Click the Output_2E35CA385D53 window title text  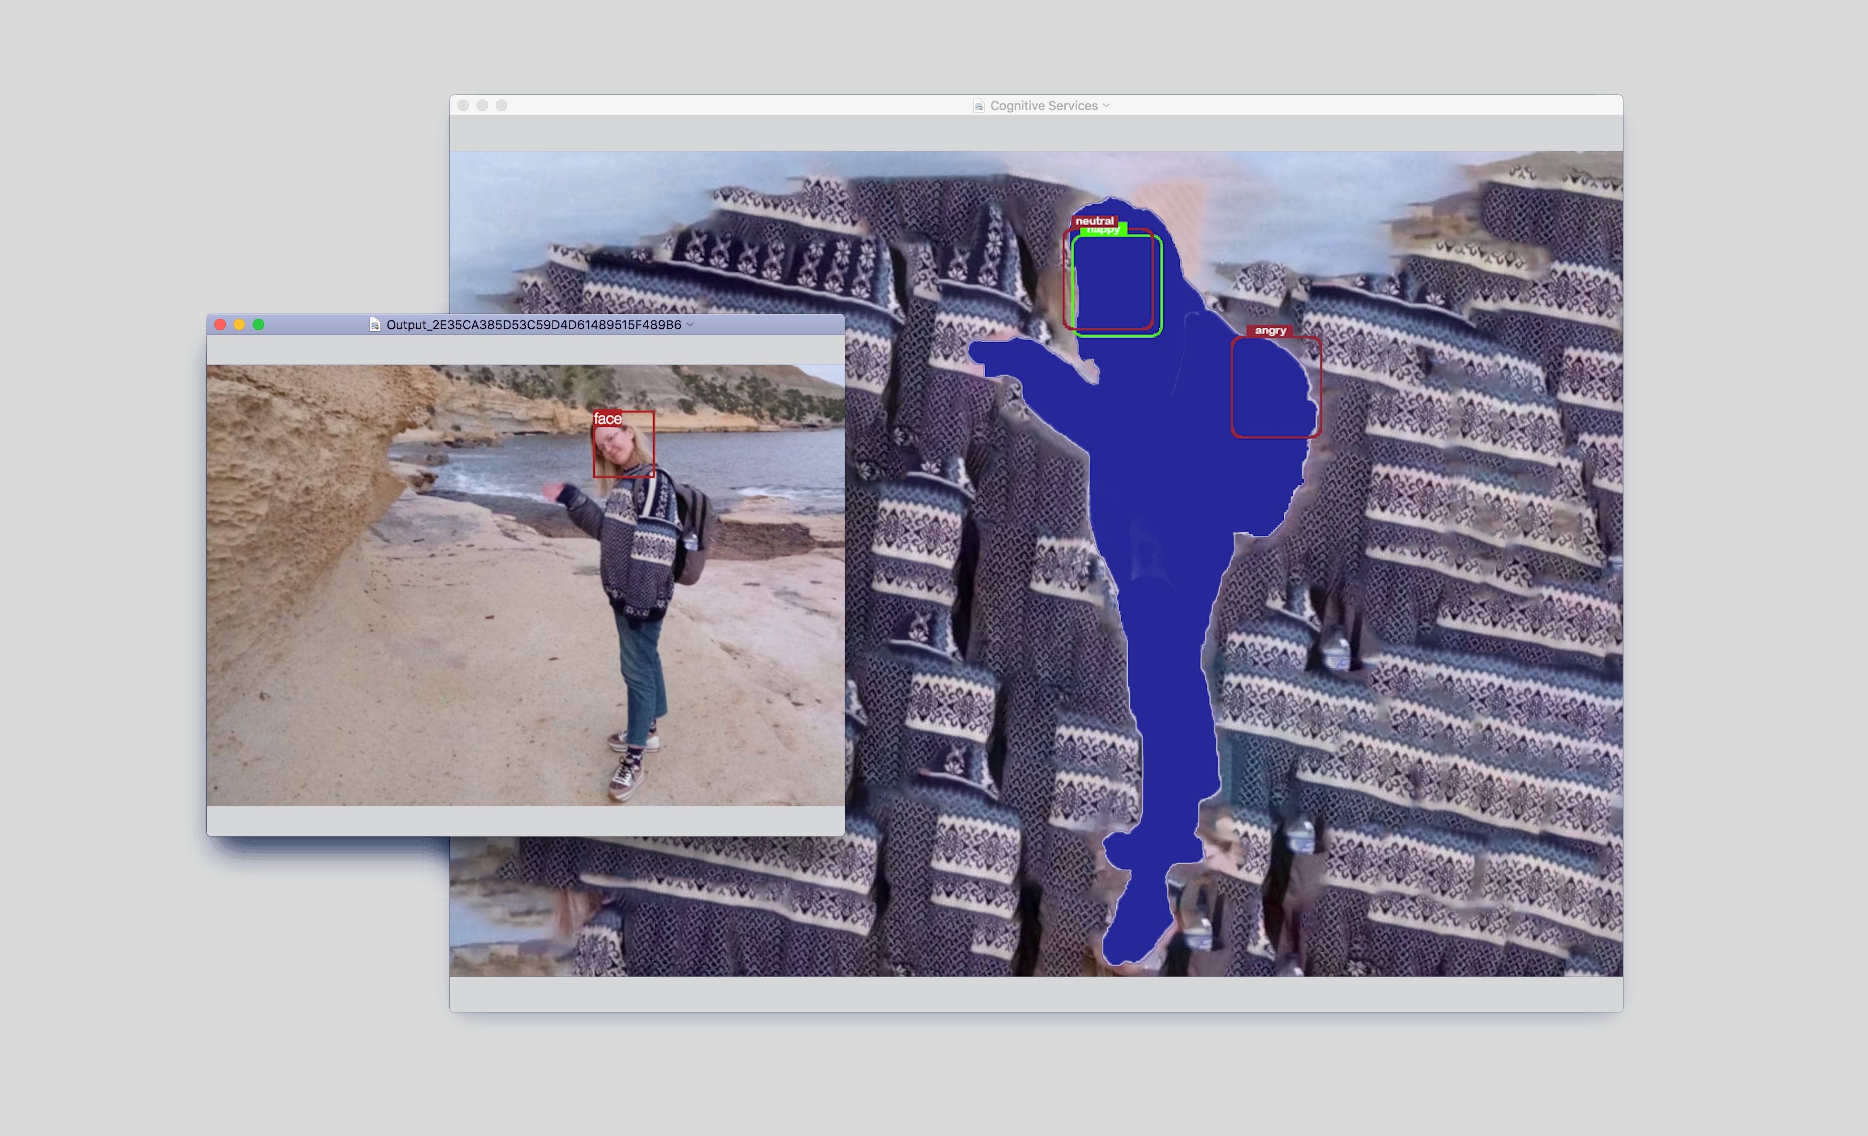pos(533,324)
